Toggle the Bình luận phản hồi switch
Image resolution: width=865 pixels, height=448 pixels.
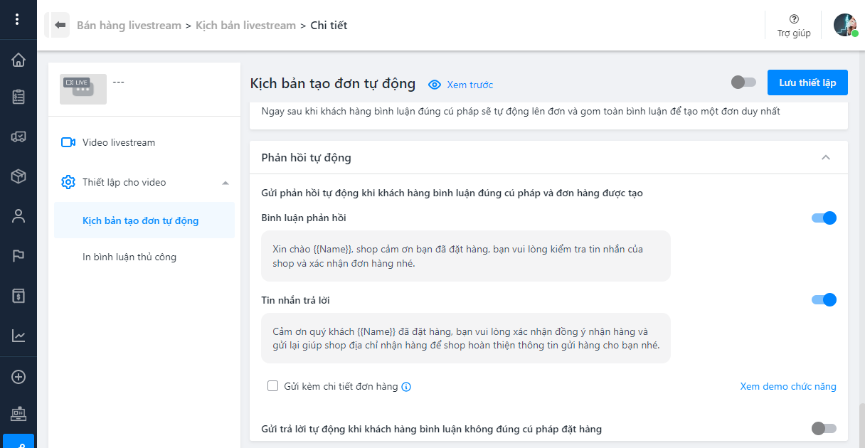[x=824, y=218]
